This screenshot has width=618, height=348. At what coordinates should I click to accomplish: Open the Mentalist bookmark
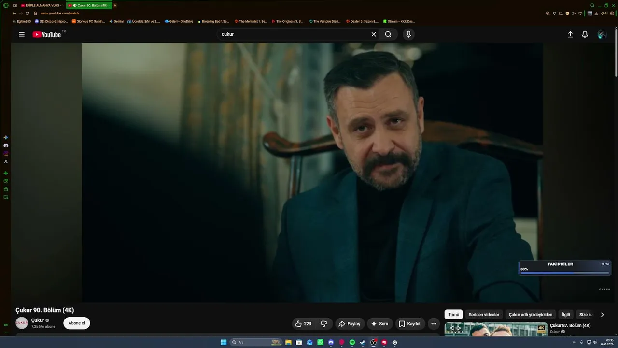(251, 21)
